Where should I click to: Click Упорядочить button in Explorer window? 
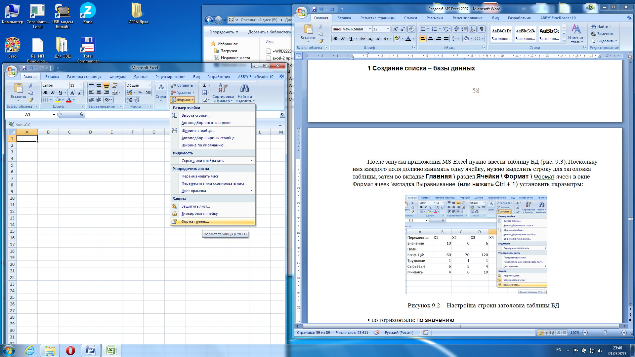tap(224, 32)
